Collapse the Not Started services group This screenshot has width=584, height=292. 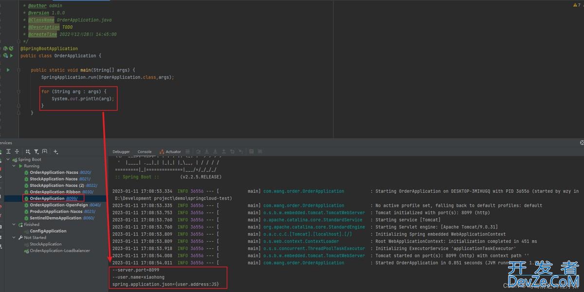[14, 237]
